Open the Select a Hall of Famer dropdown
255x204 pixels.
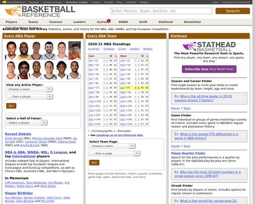(27, 123)
